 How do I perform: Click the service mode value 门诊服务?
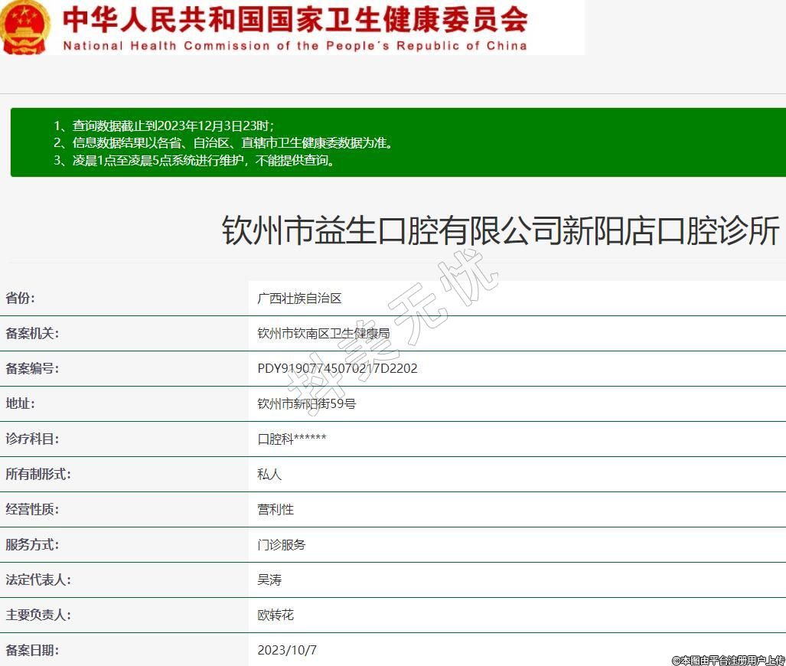click(x=282, y=545)
